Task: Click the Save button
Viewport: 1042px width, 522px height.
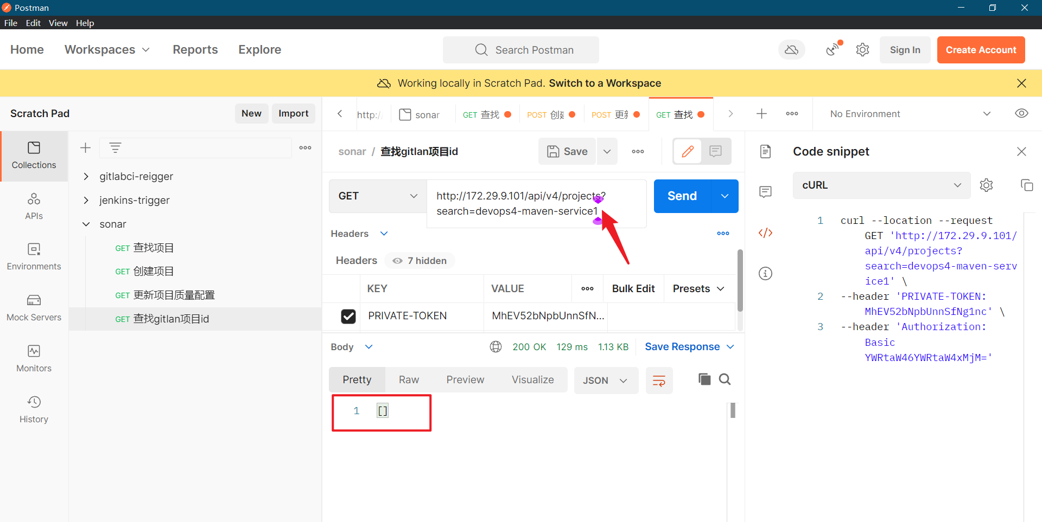Action: (x=567, y=152)
